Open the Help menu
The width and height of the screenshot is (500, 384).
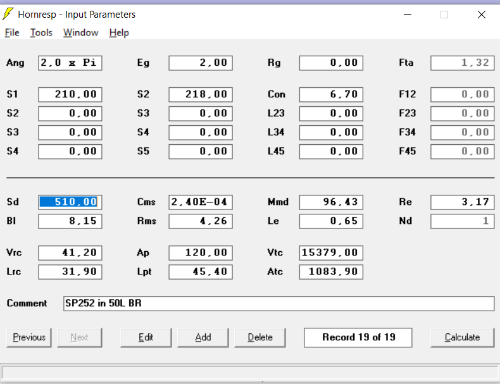click(x=119, y=32)
